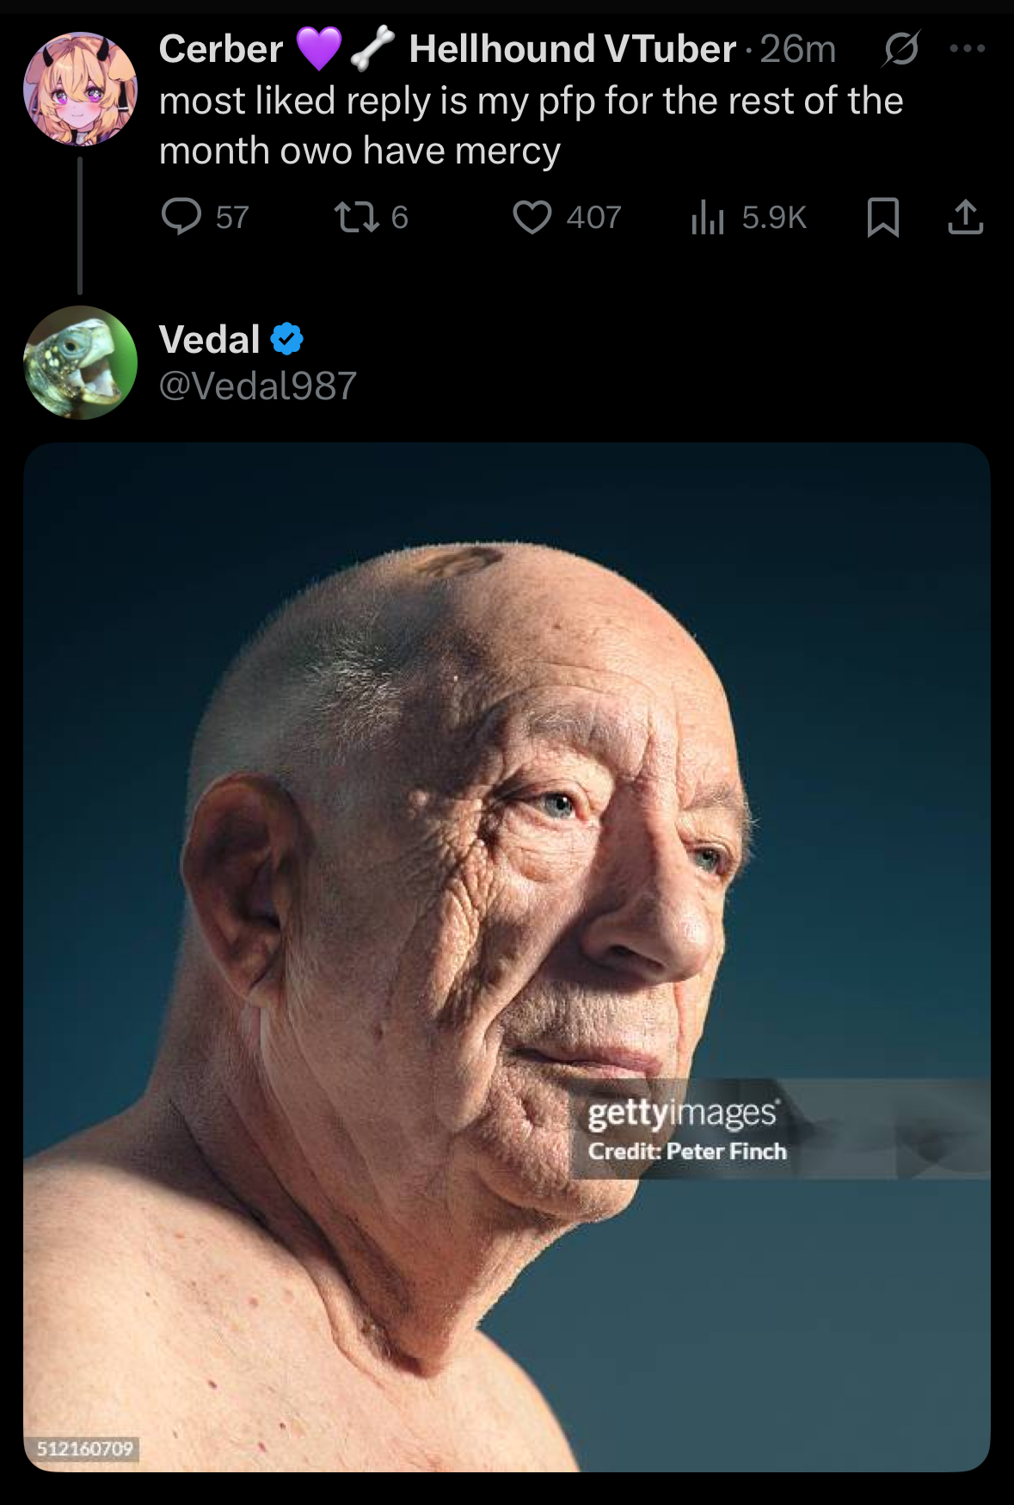Open the 26m tweet timestamp
Image resolution: width=1014 pixels, height=1505 pixels.
tap(797, 49)
